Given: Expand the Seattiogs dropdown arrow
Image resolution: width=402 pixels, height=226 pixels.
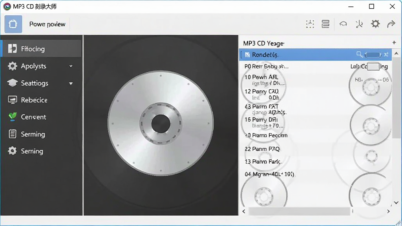Looking at the screenshot, I should (x=71, y=83).
